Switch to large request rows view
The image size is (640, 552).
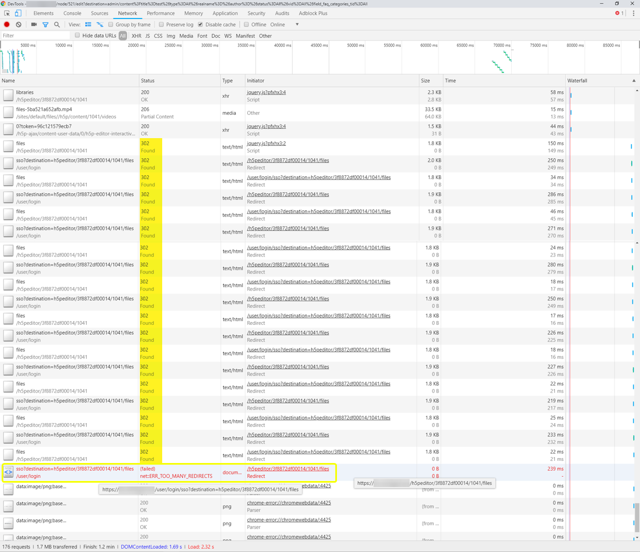coord(88,25)
